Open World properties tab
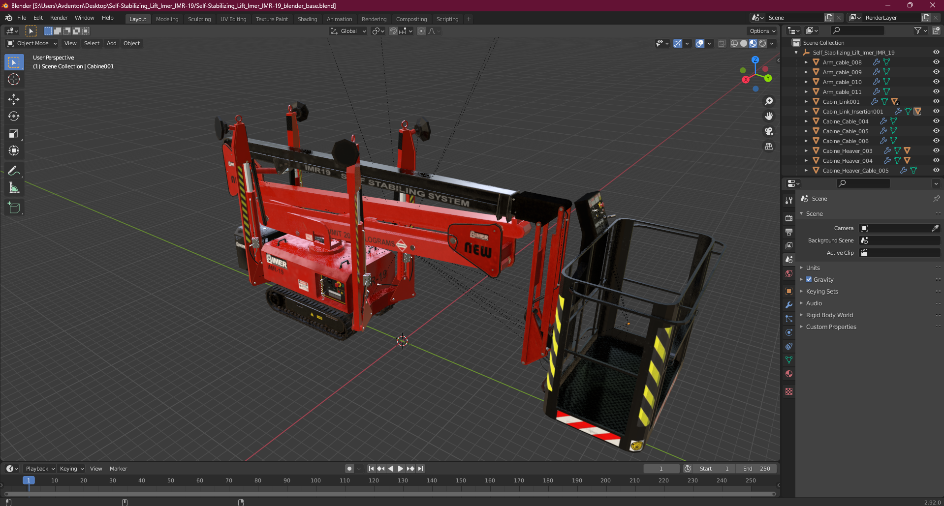Viewport: 944px width, 506px height. pyautogui.click(x=789, y=273)
